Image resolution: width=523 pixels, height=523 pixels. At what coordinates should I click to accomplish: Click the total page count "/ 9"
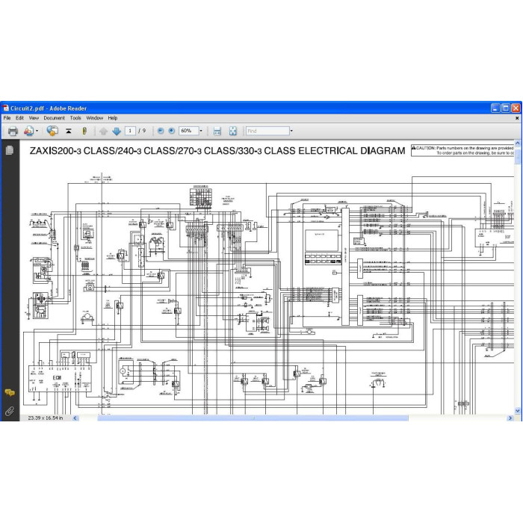pyautogui.click(x=142, y=131)
